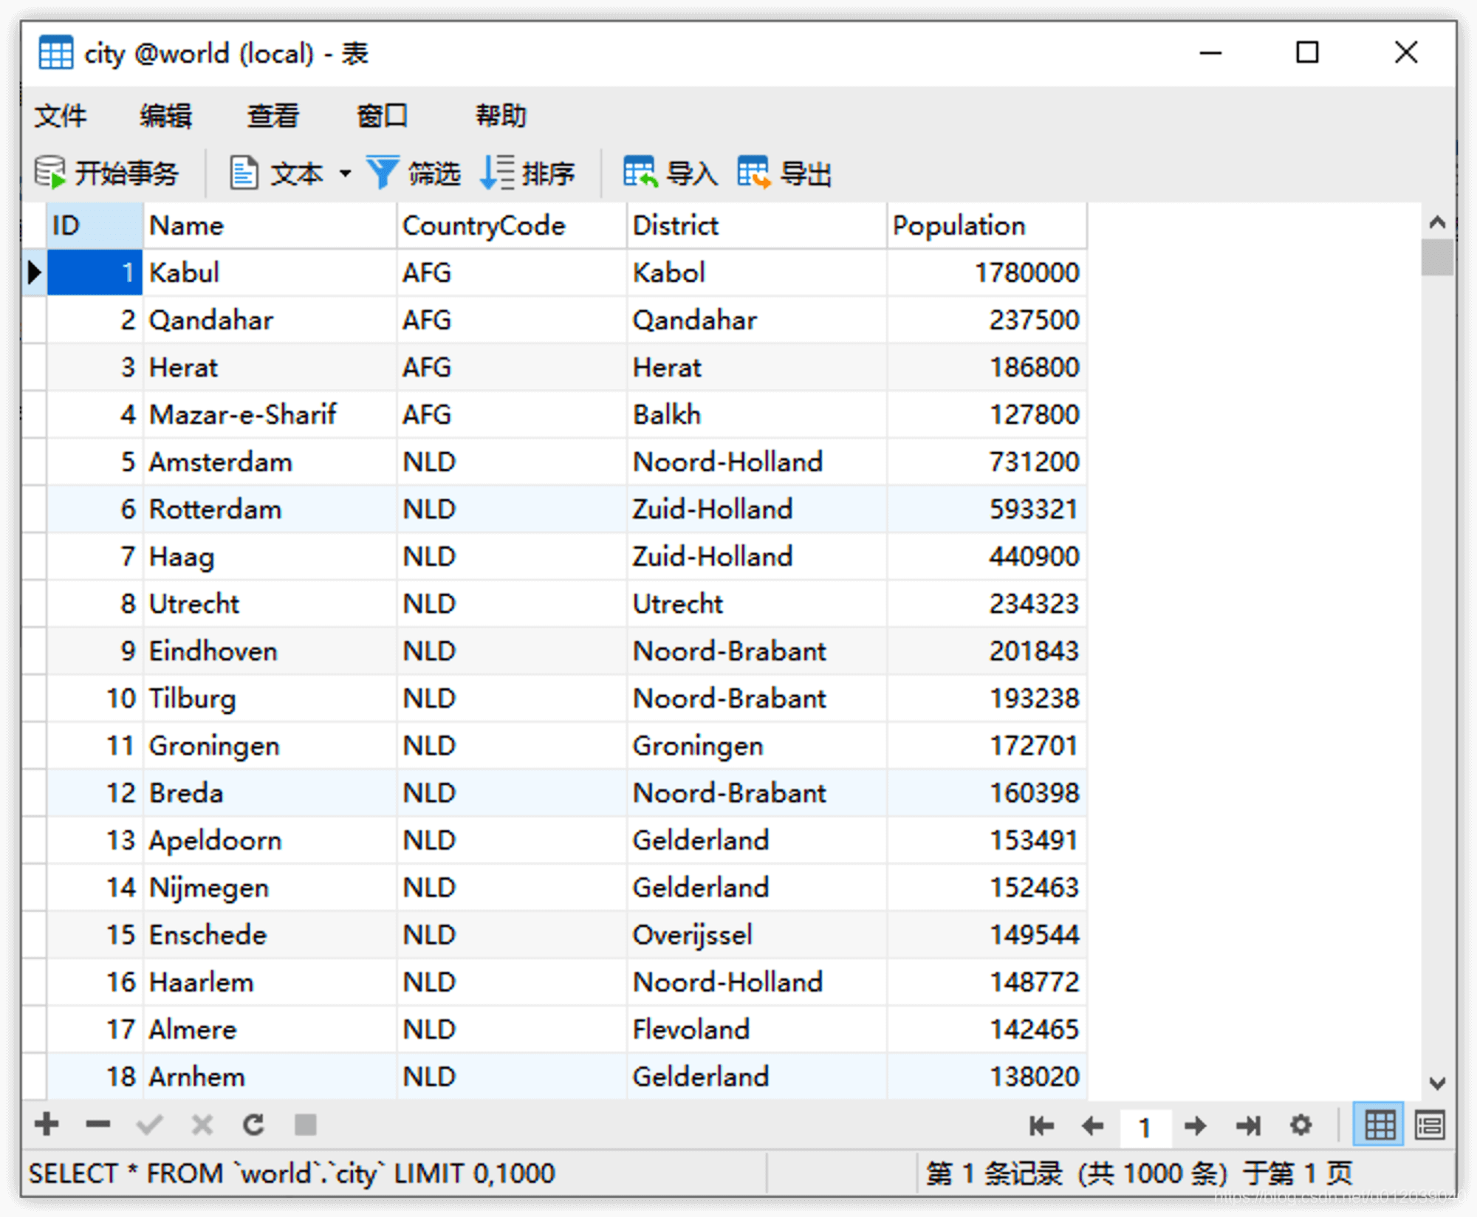
Task: Stop loading with the stop icon
Action: (305, 1125)
